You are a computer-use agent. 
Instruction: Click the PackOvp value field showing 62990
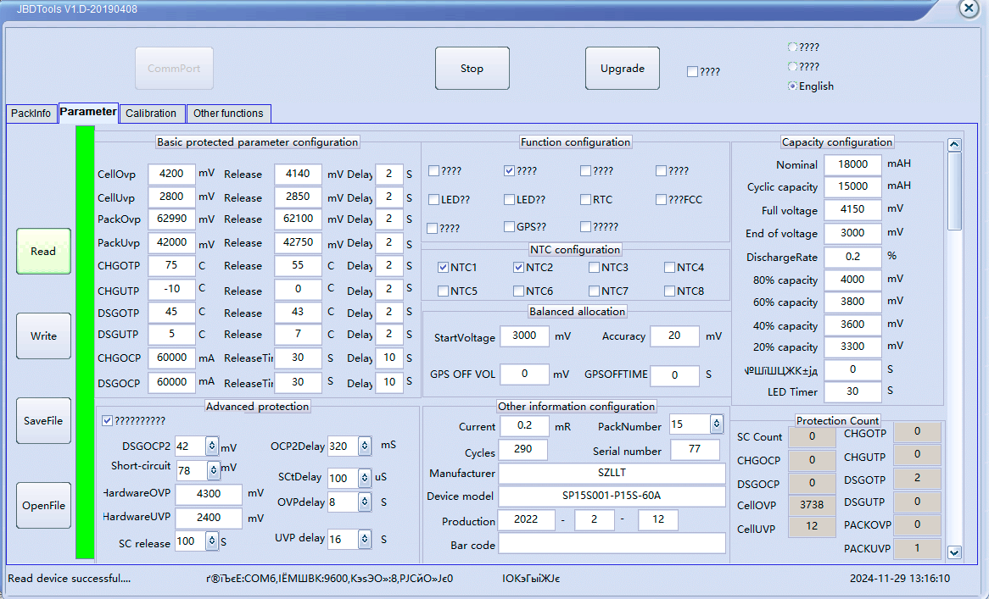click(171, 219)
